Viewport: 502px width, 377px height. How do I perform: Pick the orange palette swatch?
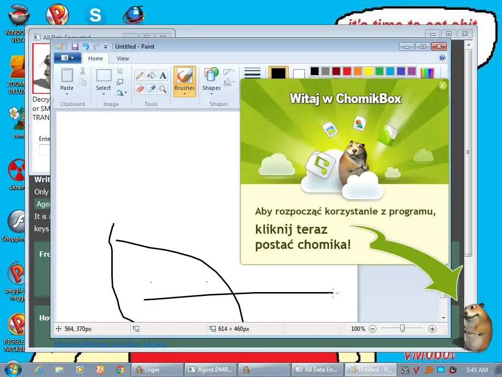click(x=358, y=71)
